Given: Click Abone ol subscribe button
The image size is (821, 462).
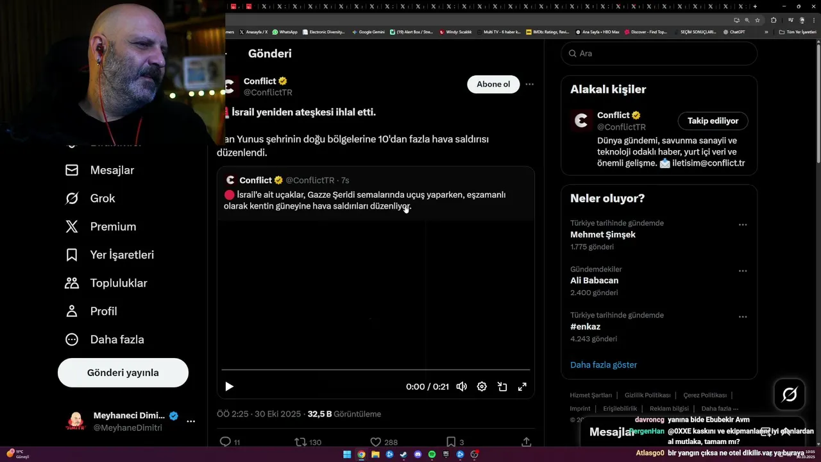Looking at the screenshot, I should [493, 84].
